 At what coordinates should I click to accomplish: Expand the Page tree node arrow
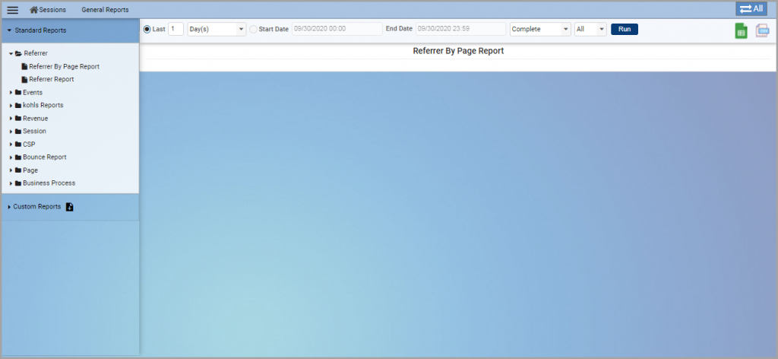(x=11, y=170)
